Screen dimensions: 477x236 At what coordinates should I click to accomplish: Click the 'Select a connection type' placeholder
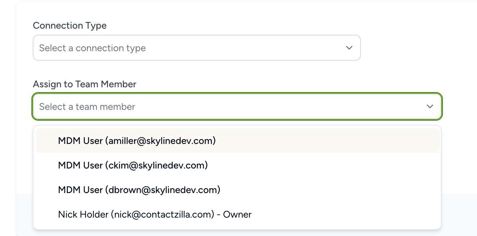click(92, 48)
